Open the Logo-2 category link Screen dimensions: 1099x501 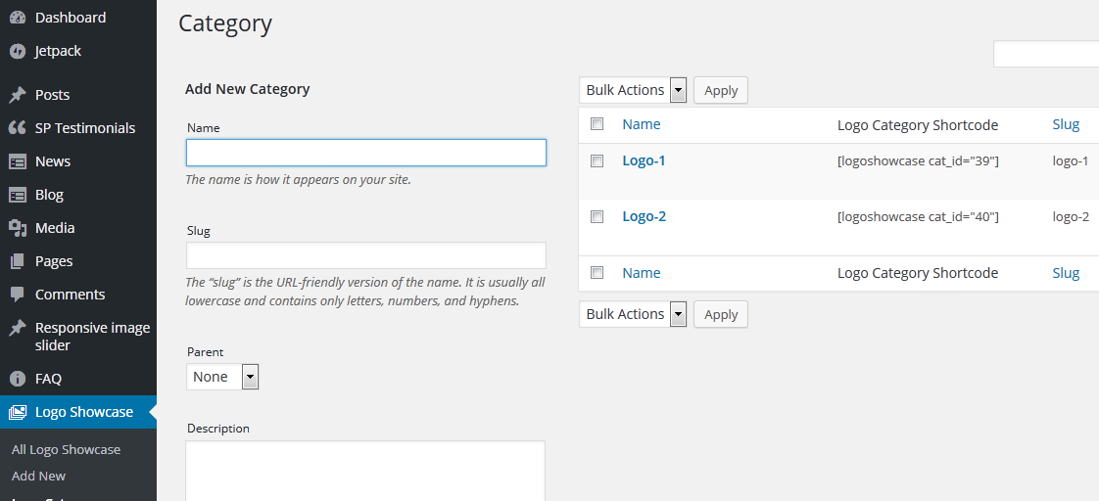[x=644, y=216]
